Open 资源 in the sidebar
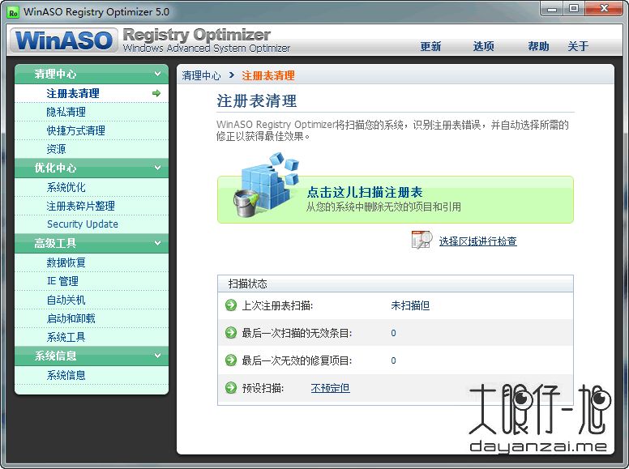The height and width of the screenshot is (469, 629). click(x=92, y=149)
